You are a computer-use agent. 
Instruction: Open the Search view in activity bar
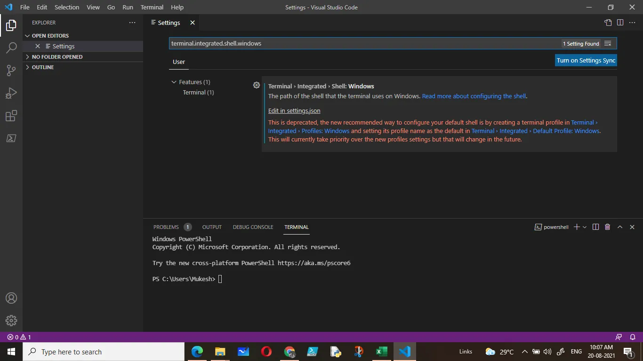(11, 47)
